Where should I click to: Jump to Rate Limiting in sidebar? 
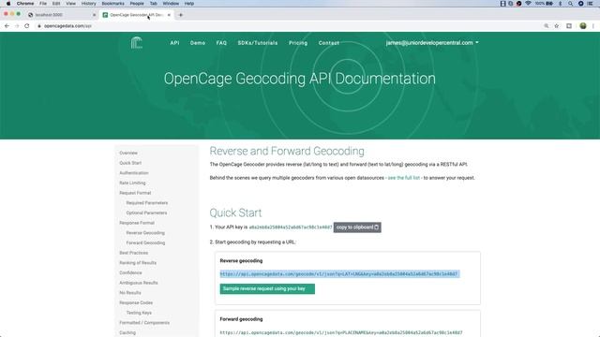click(132, 183)
